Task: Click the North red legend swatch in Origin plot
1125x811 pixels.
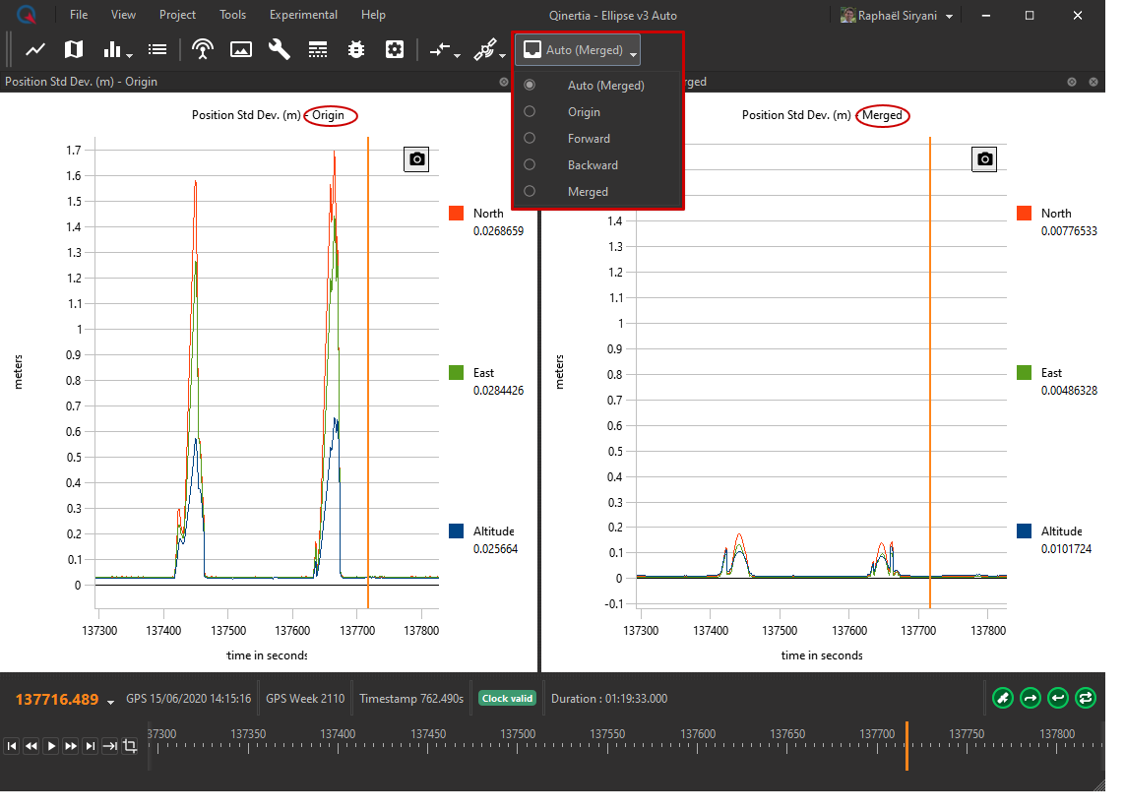Action: point(456,214)
